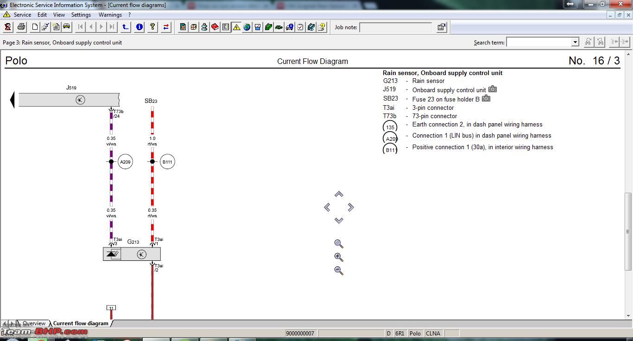
Task: Pan the diagram left with arrow
Action: tap(327, 207)
